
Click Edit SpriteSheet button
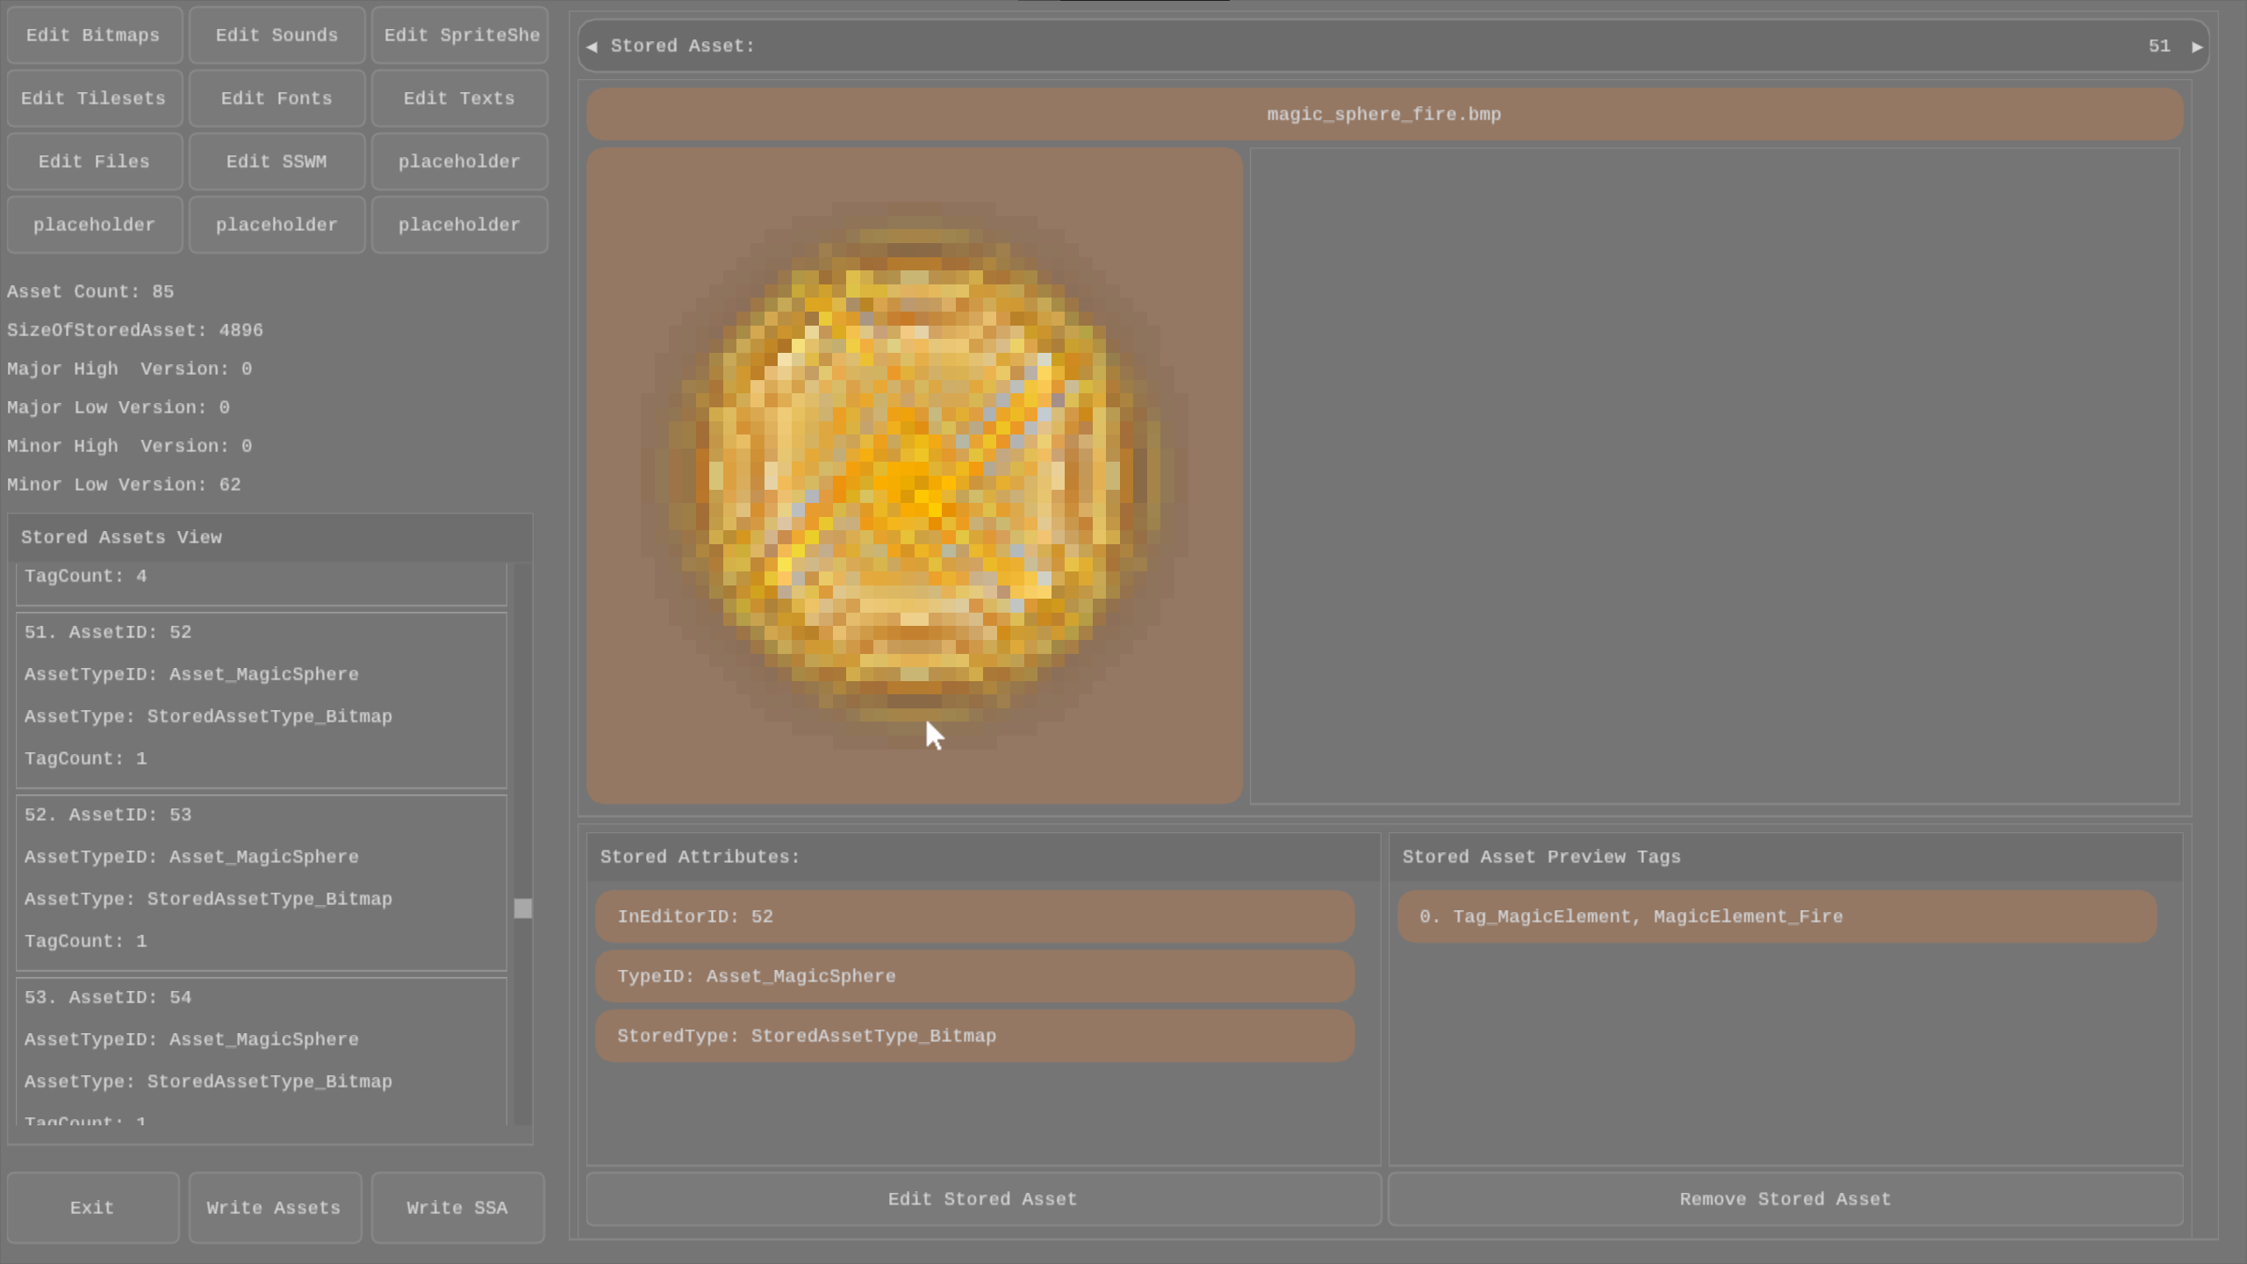click(459, 36)
